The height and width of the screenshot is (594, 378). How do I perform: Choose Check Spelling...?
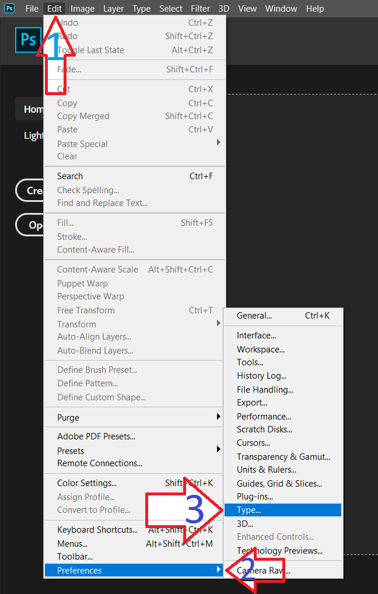(x=135, y=190)
